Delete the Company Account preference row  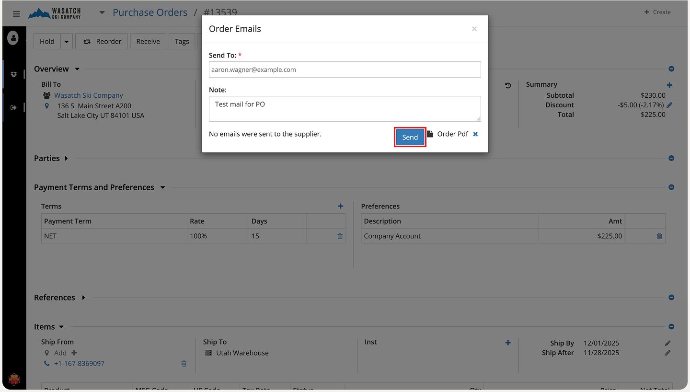(659, 236)
